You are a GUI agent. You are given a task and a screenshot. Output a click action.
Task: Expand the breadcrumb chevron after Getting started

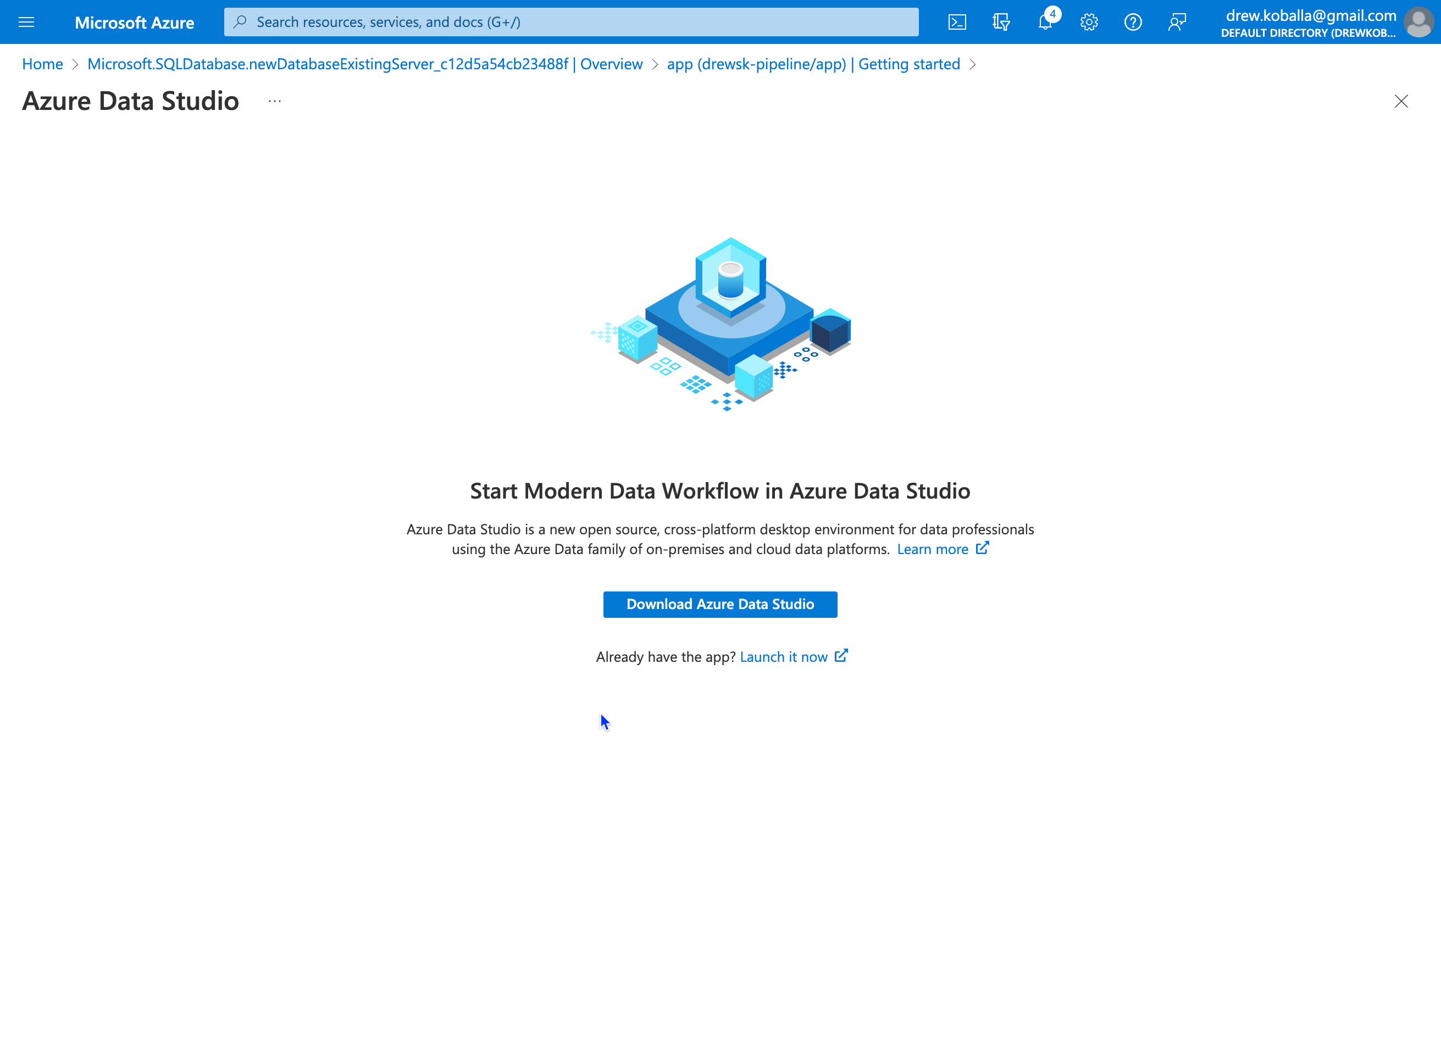tap(973, 64)
